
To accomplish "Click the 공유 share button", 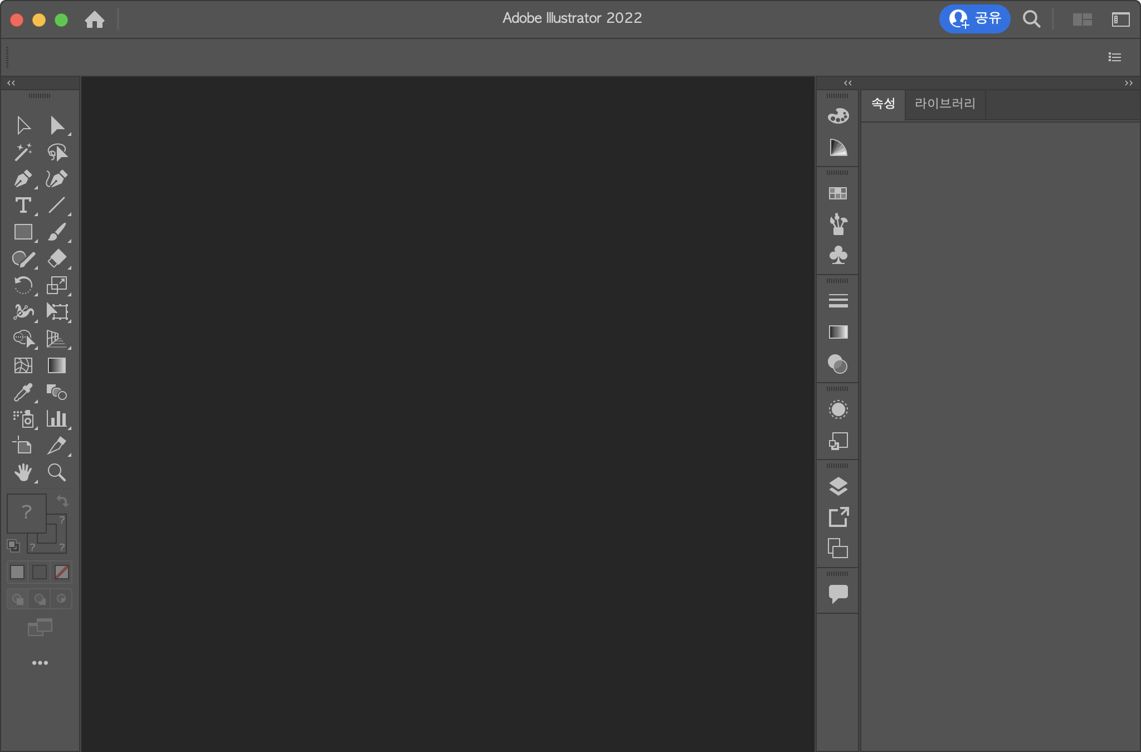I will [974, 19].
